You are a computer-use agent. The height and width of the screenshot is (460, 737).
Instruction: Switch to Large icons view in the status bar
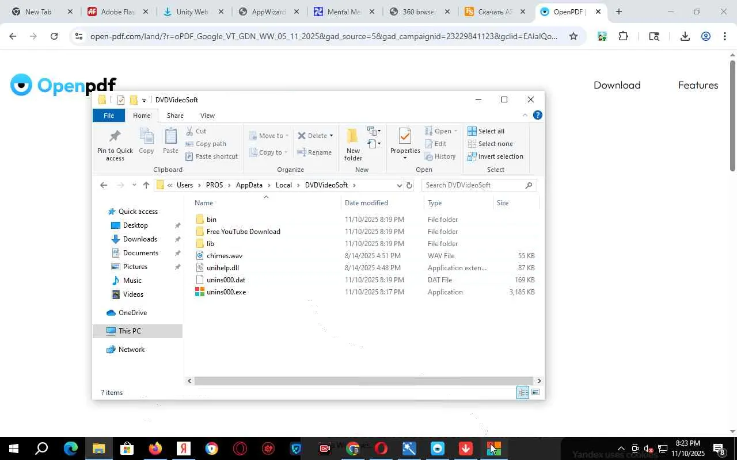tap(535, 393)
